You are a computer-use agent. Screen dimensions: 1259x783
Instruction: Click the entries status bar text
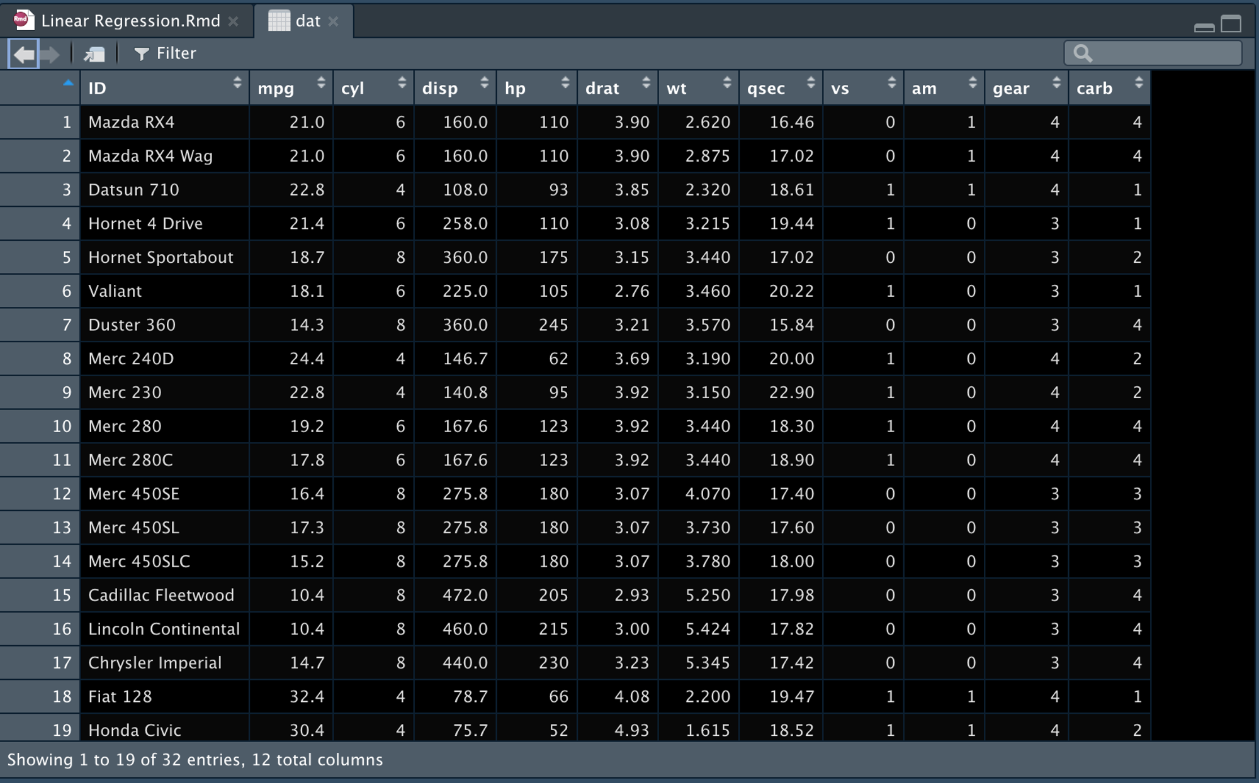click(x=195, y=760)
